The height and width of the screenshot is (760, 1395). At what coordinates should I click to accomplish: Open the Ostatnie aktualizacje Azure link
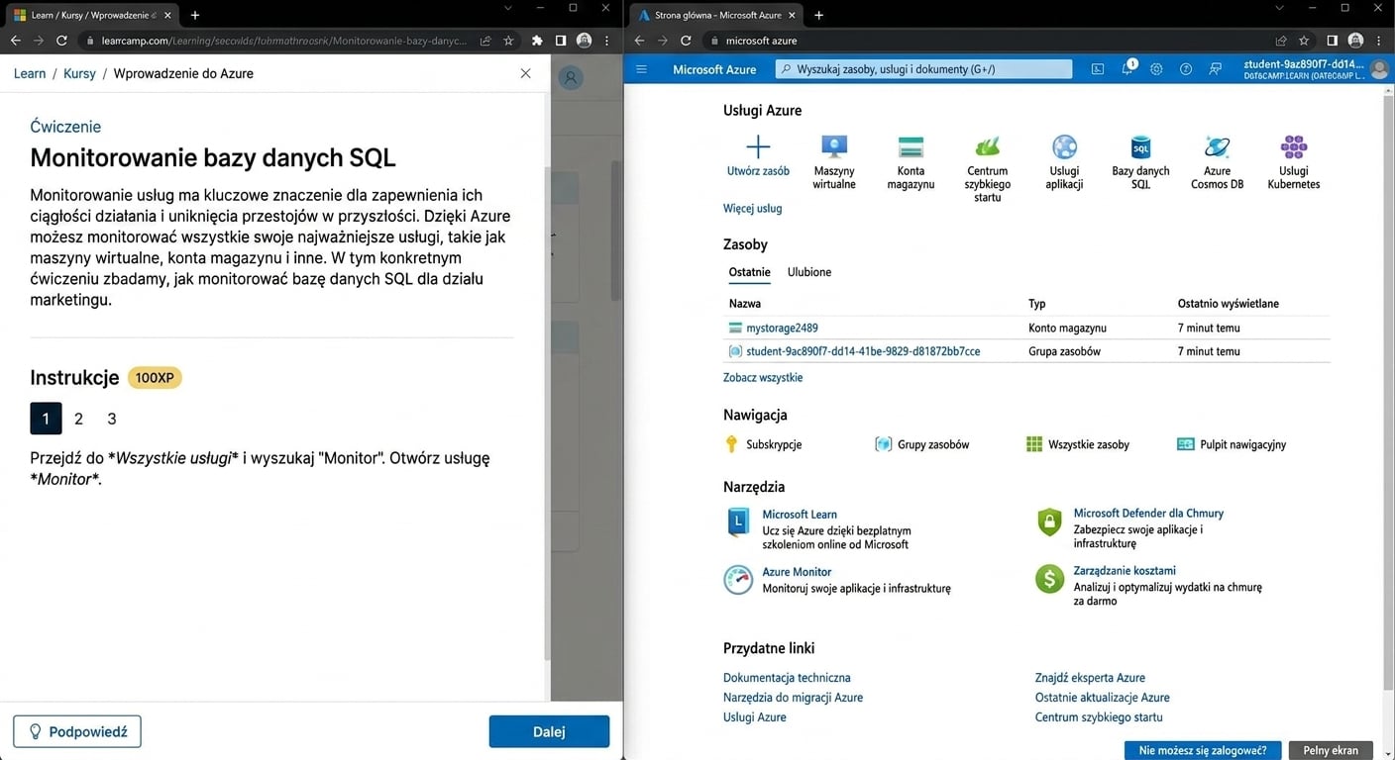(x=1103, y=698)
